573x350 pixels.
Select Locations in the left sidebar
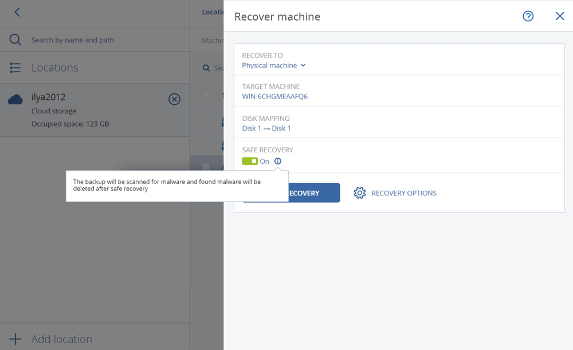tap(54, 67)
